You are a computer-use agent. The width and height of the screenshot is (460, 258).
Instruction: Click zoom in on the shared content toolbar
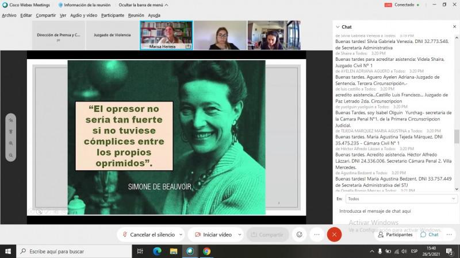coord(11,143)
